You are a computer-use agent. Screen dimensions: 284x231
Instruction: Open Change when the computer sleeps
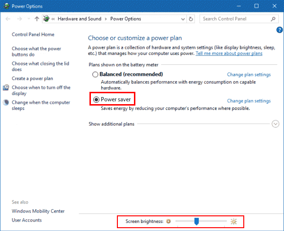point(41,105)
